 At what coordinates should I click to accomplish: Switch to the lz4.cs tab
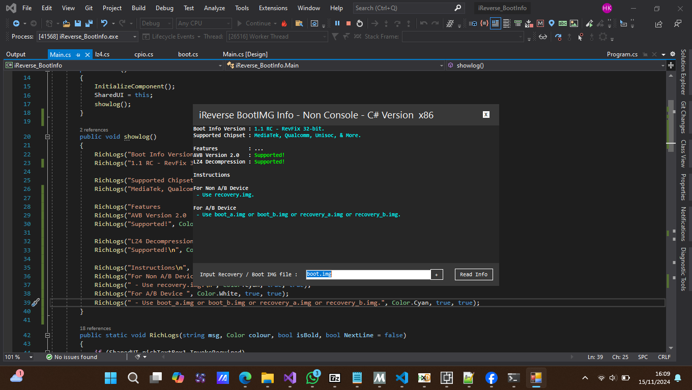(102, 54)
